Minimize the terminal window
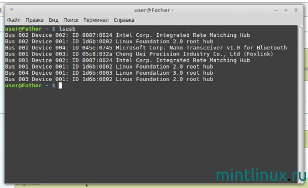This screenshot has width=308, height=188. 276,10
